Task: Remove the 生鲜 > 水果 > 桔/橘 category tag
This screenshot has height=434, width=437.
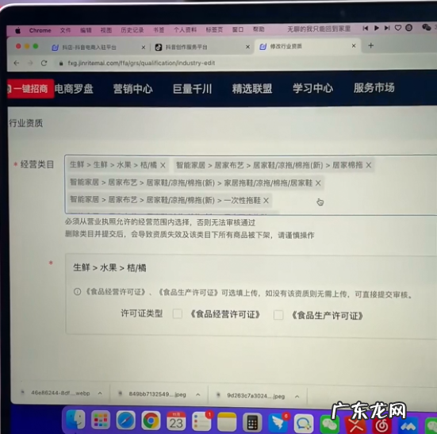Action: [163, 165]
